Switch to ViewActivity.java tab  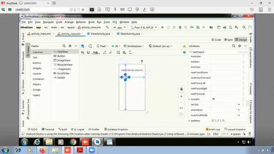tap(100, 34)
